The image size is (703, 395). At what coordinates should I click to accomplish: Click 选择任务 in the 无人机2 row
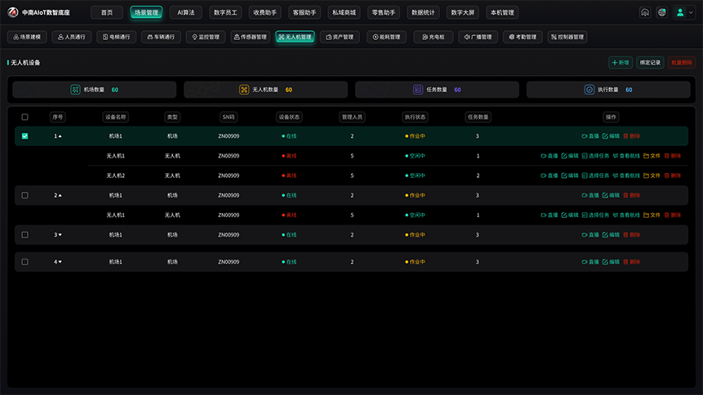tap(595, 175)
